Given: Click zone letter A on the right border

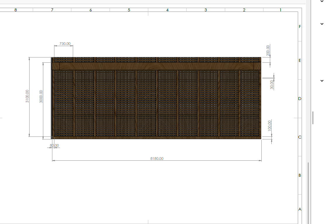Looking at the screenshot, I should pos(300,209).
